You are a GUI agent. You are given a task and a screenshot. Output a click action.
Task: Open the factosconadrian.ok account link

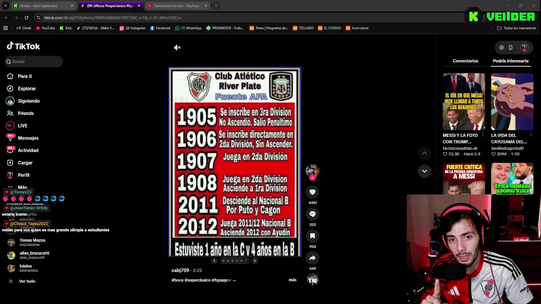coord(460,148)
